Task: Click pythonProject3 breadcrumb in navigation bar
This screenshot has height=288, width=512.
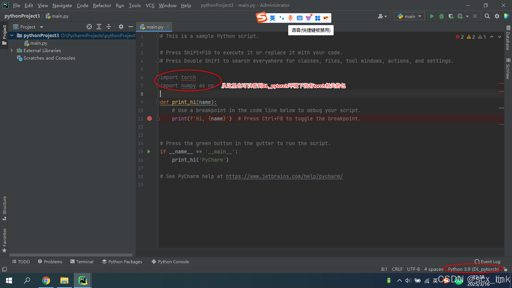Action: point(22,16)
